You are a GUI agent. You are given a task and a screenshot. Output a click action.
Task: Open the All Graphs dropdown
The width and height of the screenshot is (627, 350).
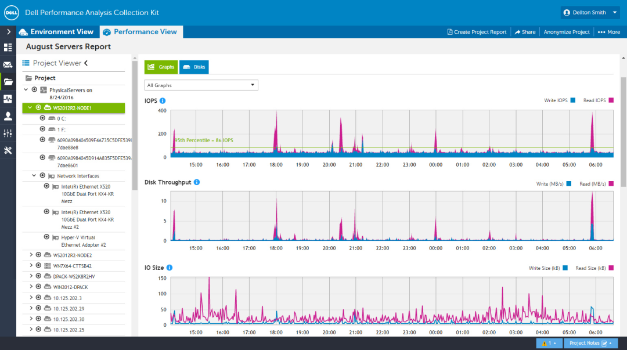pos(201,85)
